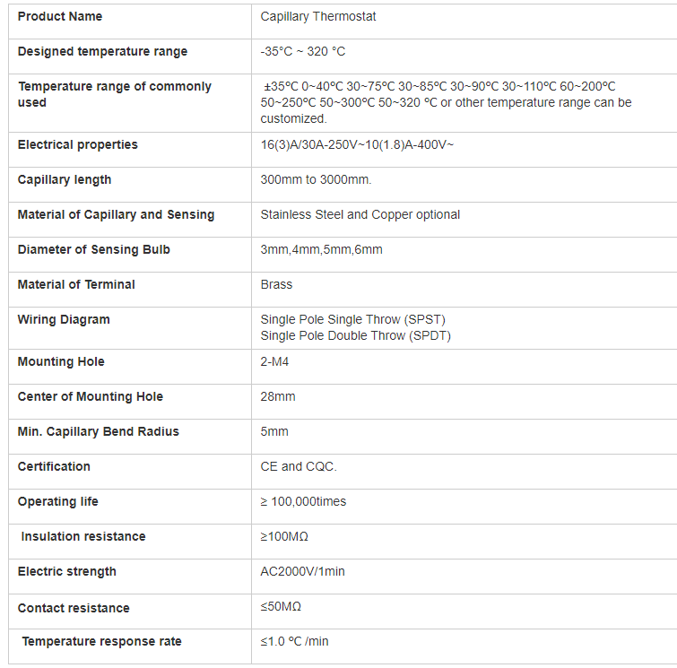Click the '16(3)A/30A-250V~10(1.8)A-400V~' value
Screen dimensions: 677x668
(x=357, y=144)
